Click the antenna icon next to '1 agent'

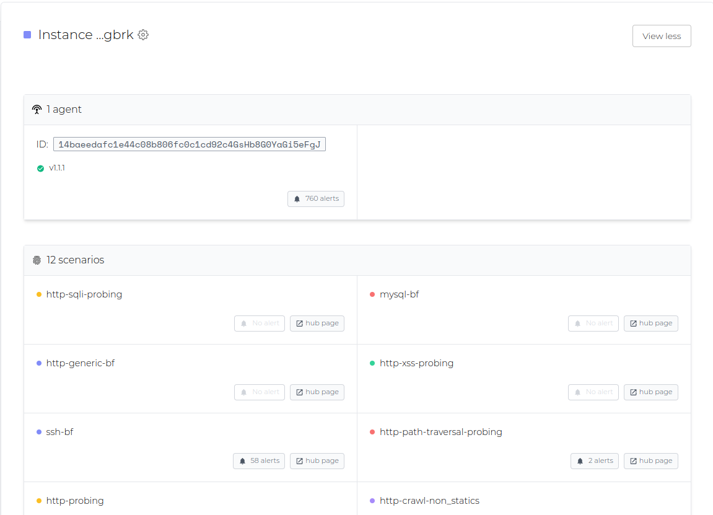pos(37,108)
